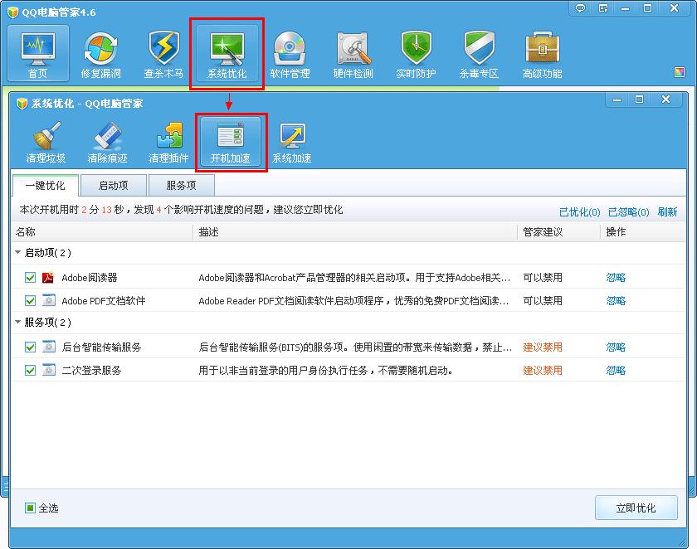Image resolution: width=697 pixels, height=549 pixels.
Task: Open the 服务项 tab
Action: pos(181,185)
